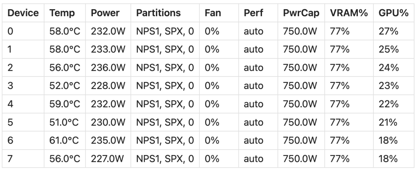This screenshot has width=416, height=170.
Task: Click the Power column header
Action: pyautogui.click(x=108, y=13)
